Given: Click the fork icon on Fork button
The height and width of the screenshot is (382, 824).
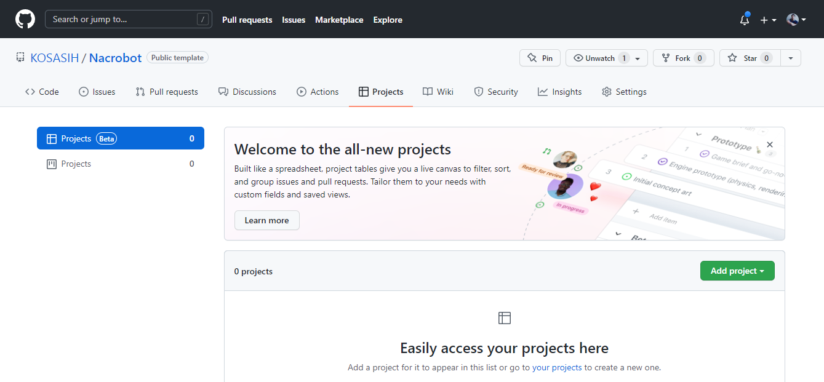Looking at the screenshot, I should tap(665, 58).
